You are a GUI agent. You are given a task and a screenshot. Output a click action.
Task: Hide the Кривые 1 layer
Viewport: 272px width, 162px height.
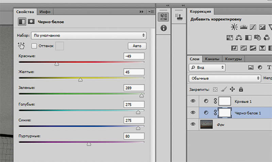coord(193,101)
